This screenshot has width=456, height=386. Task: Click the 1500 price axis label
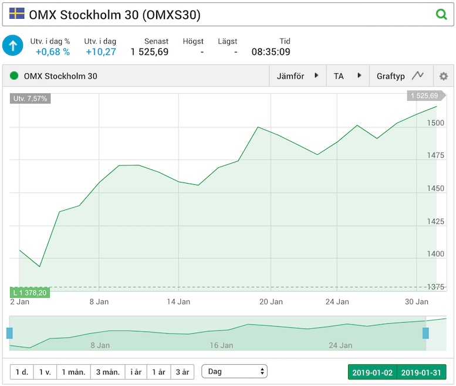[435, 123]
